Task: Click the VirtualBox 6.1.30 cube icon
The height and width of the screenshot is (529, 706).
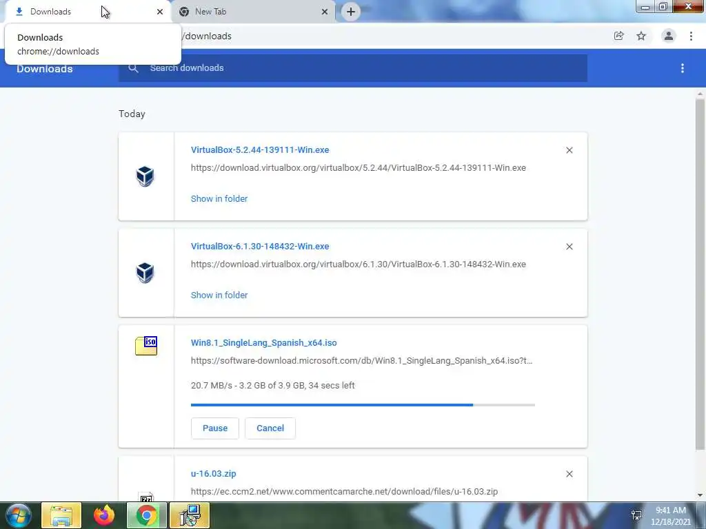Action: coord(145,273)
